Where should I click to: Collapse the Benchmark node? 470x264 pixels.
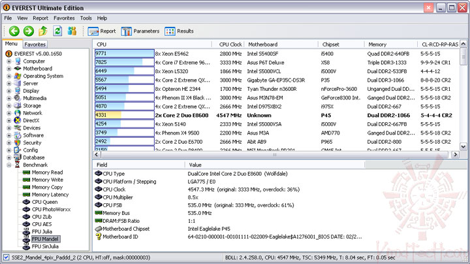[9, 165]
